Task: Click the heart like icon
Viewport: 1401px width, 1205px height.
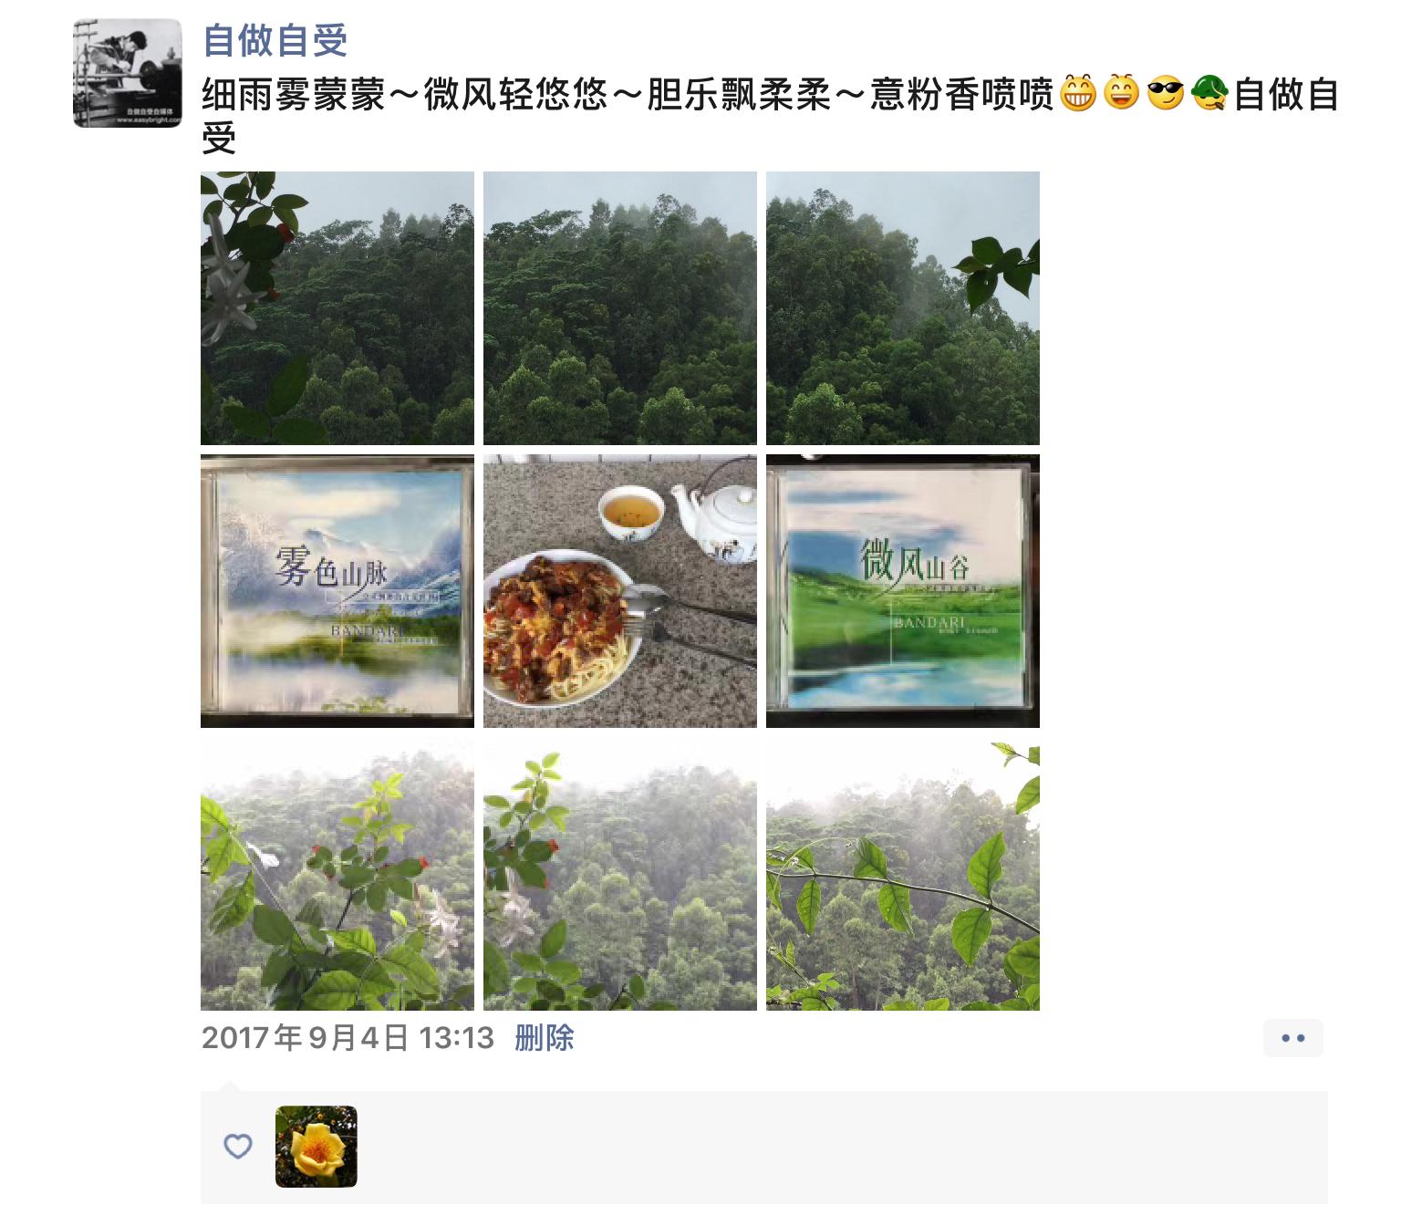Action: point(238,1146)
